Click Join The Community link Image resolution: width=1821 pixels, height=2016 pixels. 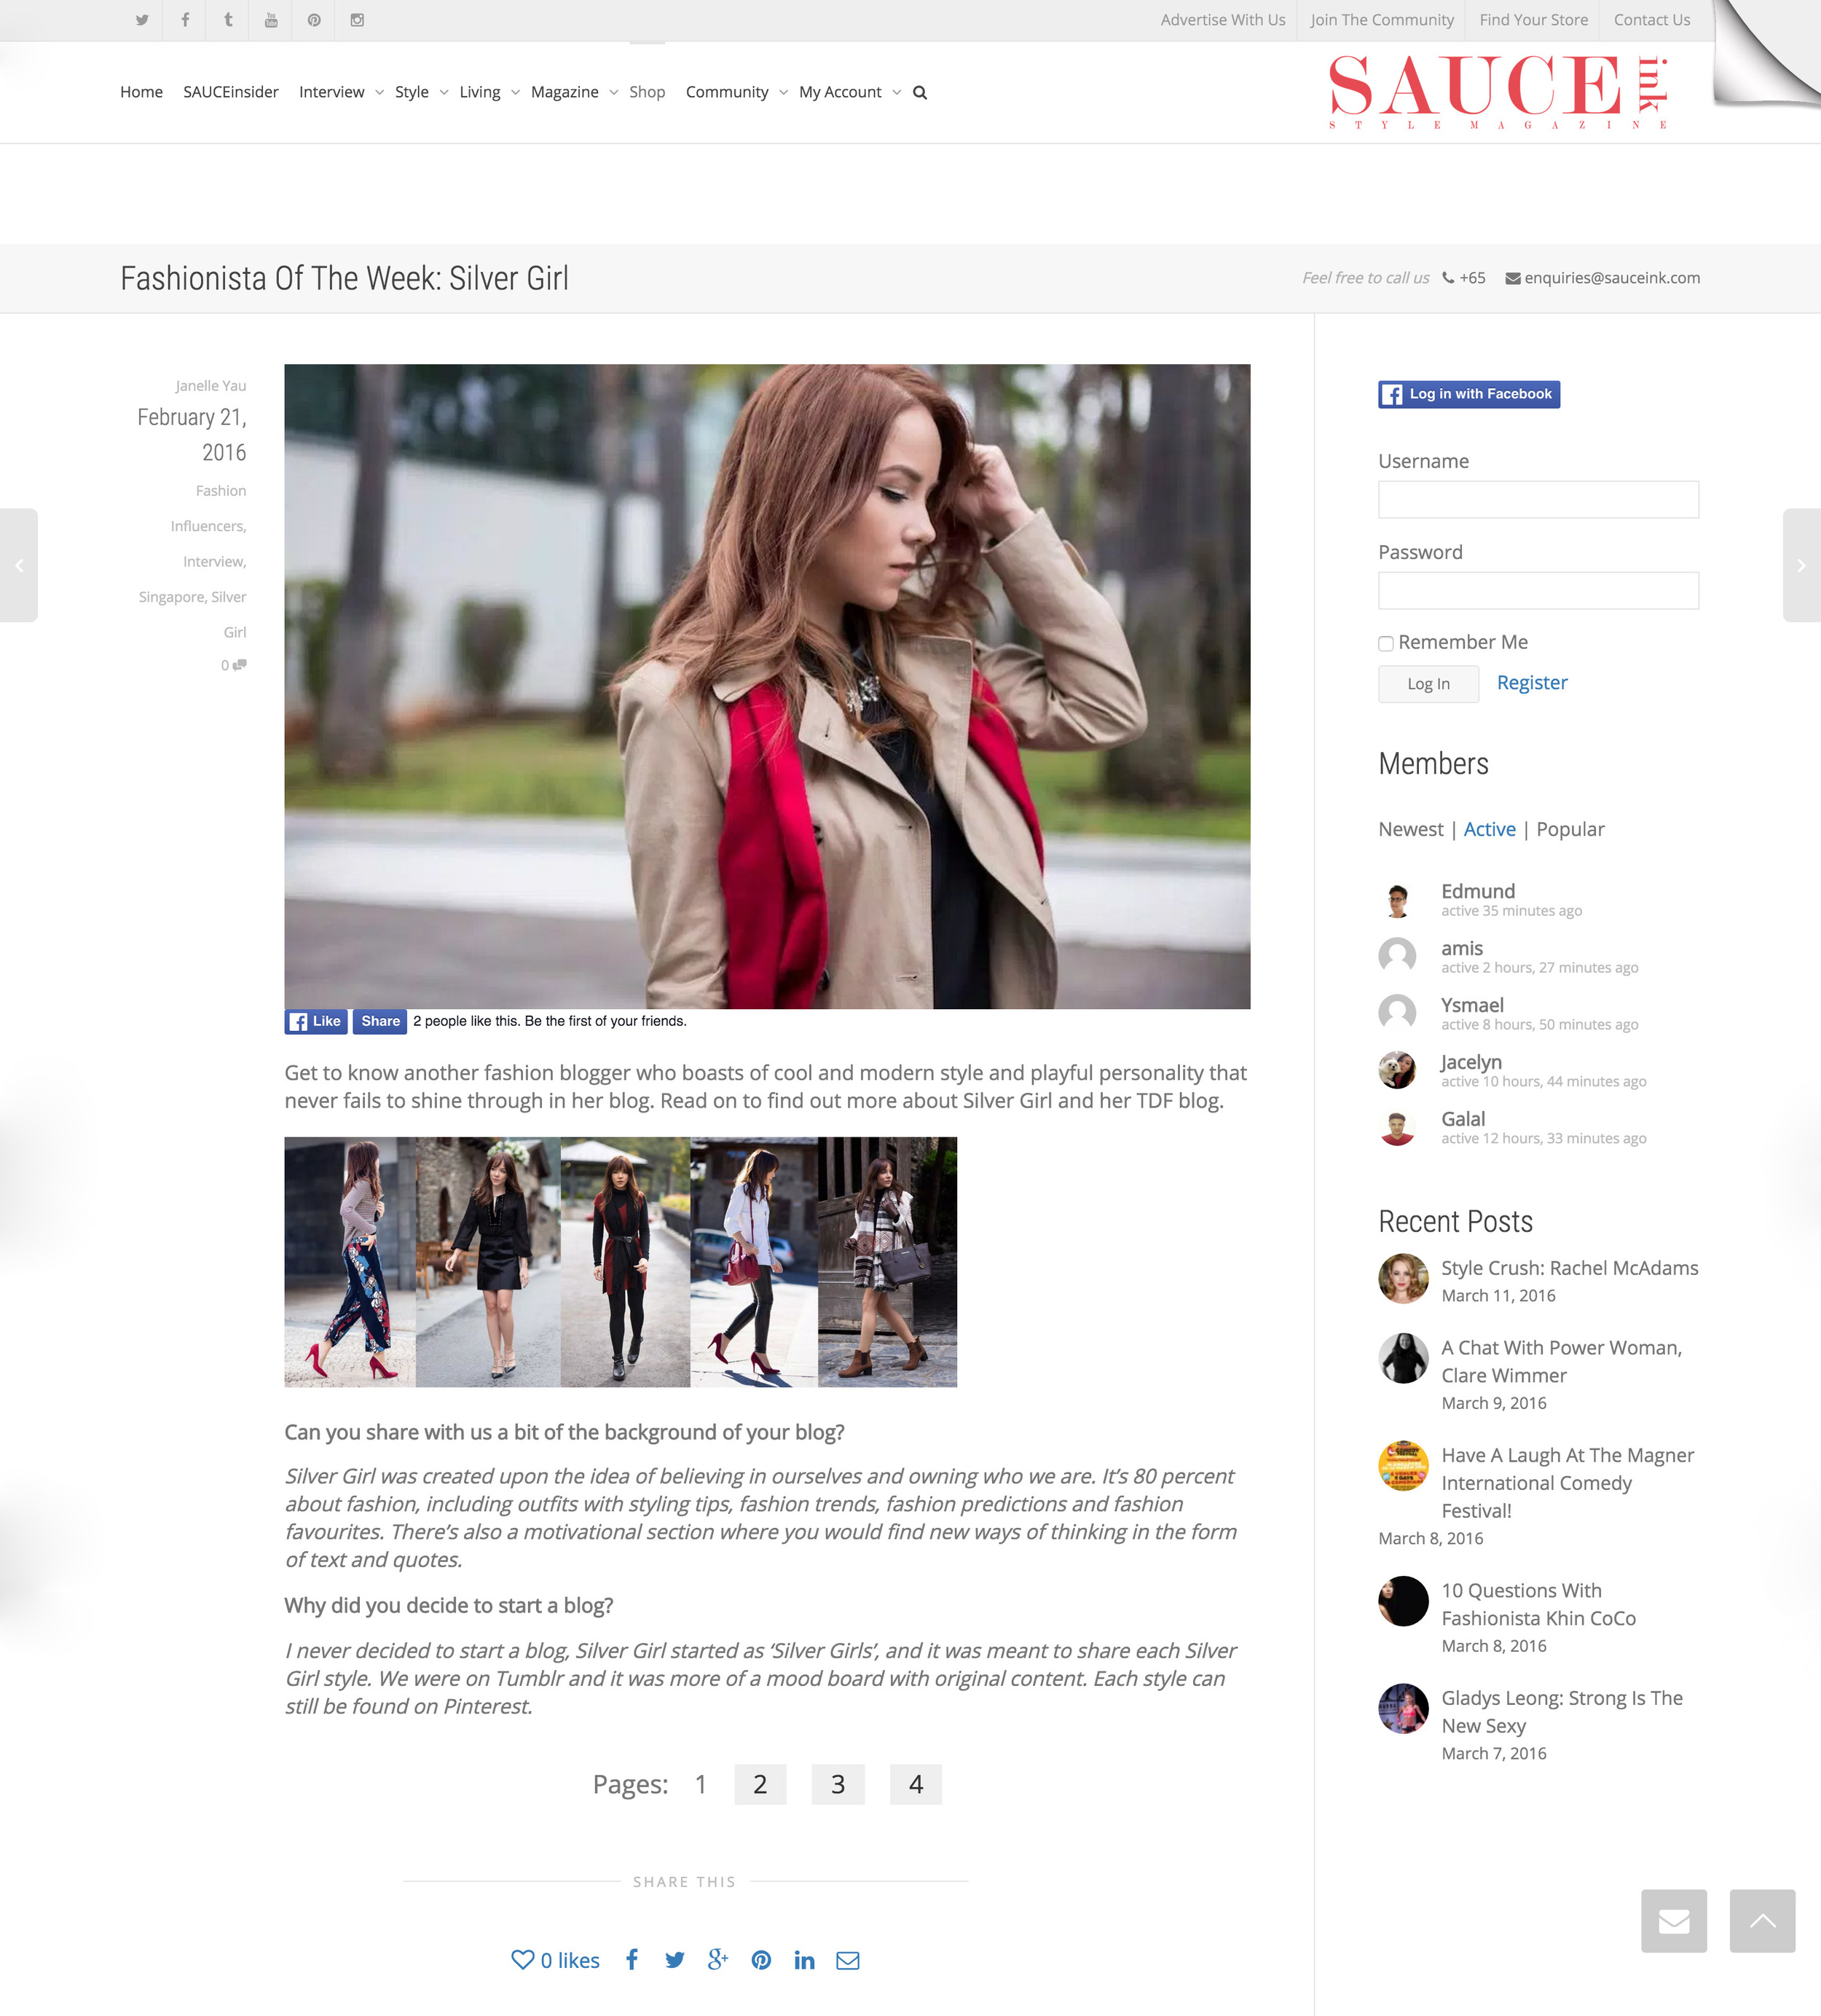(1382, 20)
